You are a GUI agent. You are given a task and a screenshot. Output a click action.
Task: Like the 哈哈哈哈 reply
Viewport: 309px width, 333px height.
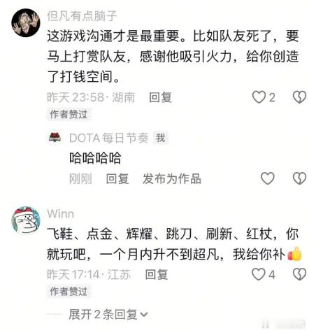[x=268, y=178]
